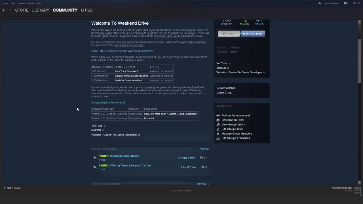Click Leave Group

click(224, 93)
